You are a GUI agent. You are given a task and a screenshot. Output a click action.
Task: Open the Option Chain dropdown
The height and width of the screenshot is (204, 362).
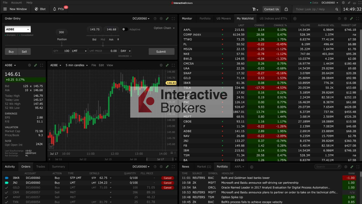pos(164,28)
